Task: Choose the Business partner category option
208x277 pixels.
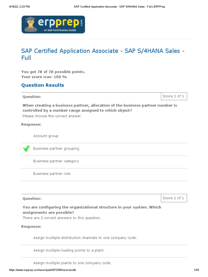Action: click(56, 161)
